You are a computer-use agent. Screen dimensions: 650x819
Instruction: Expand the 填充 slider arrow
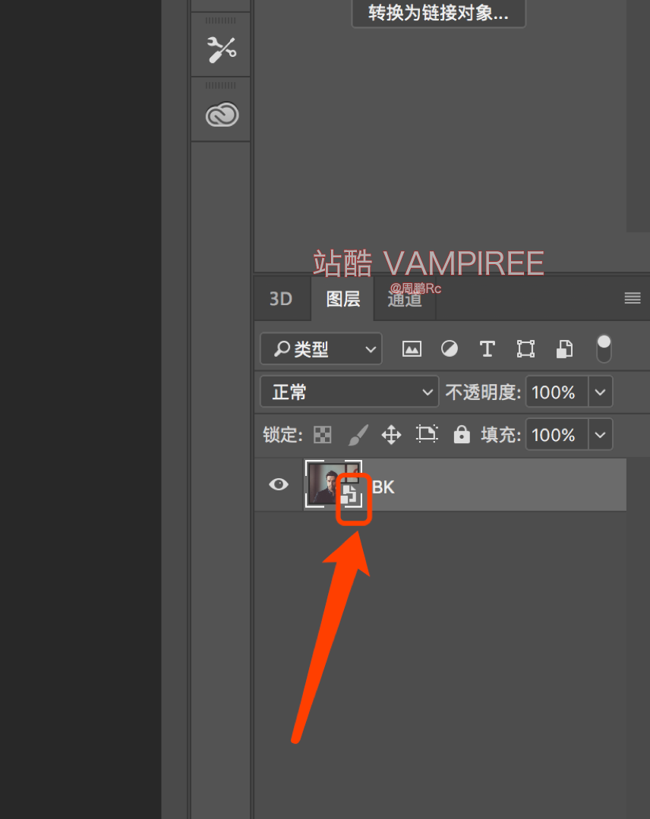tap(601, 434)
